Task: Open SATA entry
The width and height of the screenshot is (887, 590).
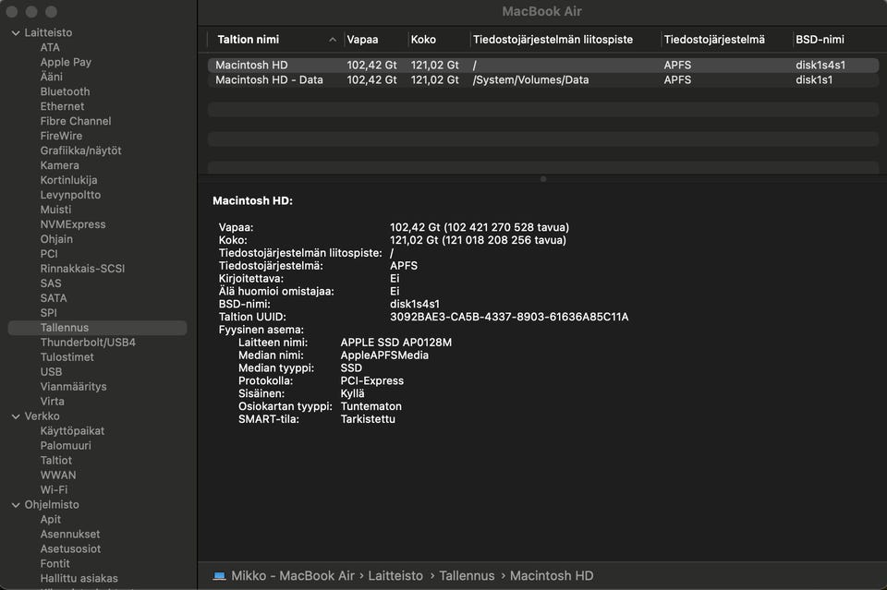Action: 54,298
